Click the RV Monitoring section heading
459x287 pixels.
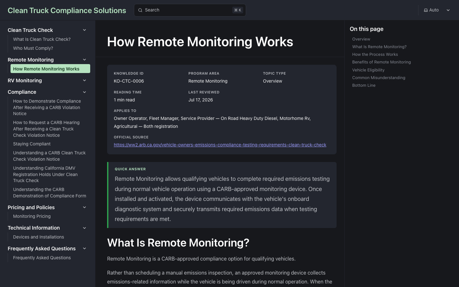point(25,80)
